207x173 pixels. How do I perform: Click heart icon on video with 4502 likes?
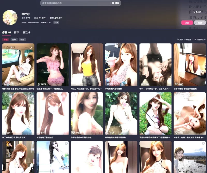(x=176, y=84)
